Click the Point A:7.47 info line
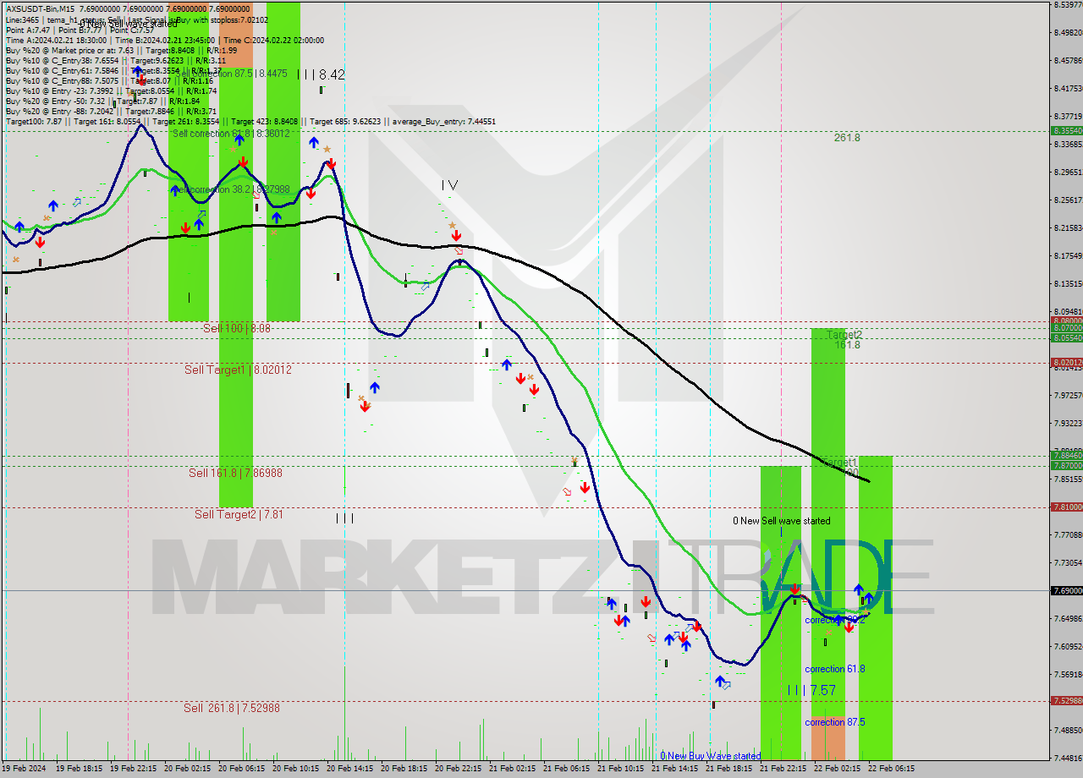 coord(79,30)
